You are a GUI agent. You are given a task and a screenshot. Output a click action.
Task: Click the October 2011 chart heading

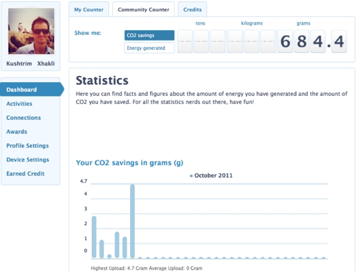tap(214, 176)
